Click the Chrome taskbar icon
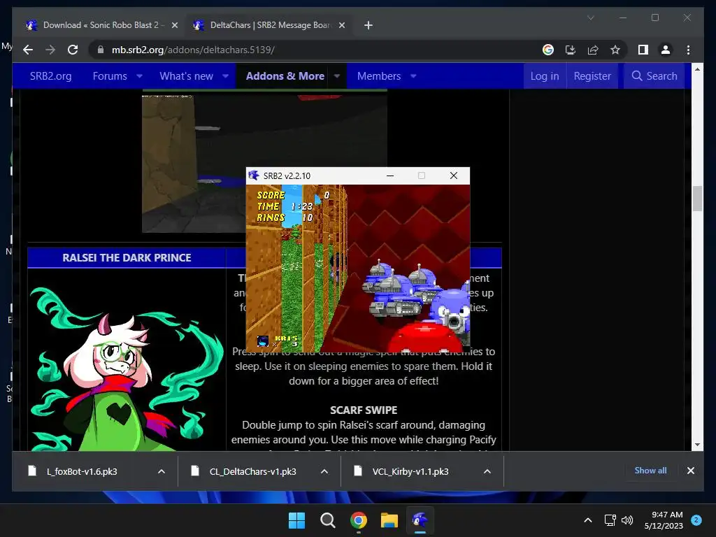The image size is (716, 537). coord(359,520)
